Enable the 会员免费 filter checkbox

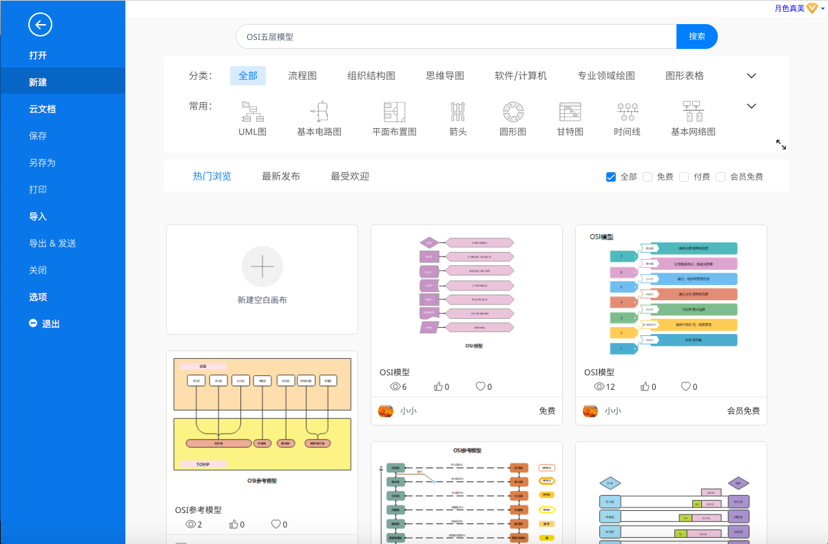(721, 177)
